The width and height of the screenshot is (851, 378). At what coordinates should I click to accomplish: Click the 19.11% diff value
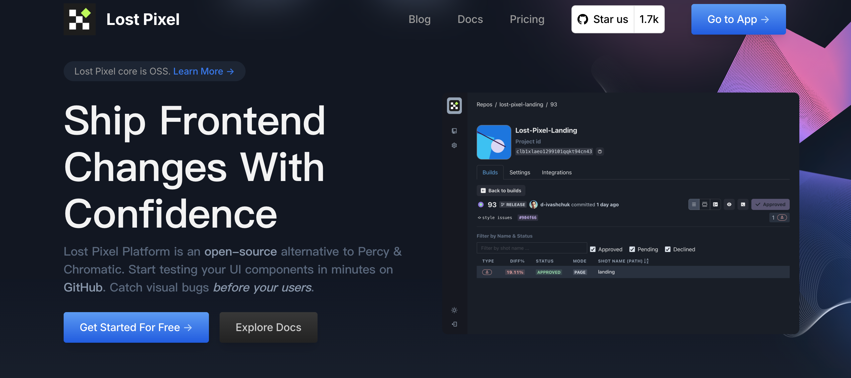(515, 272)
